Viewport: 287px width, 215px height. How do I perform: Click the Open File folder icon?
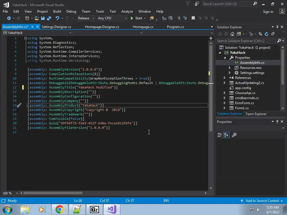pyautogui.click(x=37, y=18)
